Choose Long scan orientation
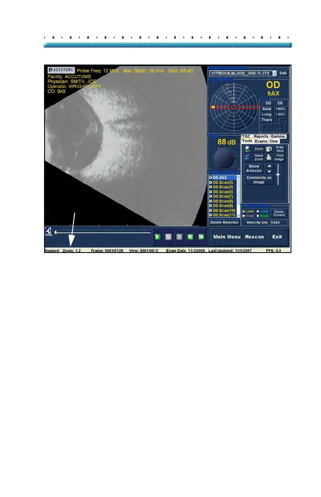This screenshot has height=497, width=321. point(267,115)
